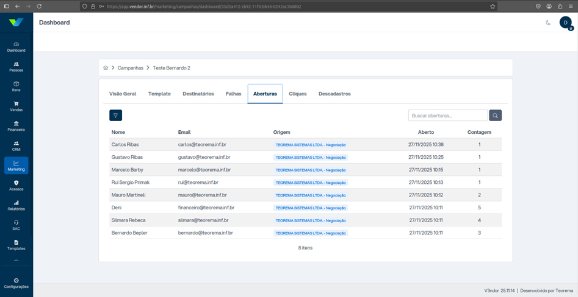Open Pessoas in the sidebar
The image size is (578, 297).
coord(16,66)
